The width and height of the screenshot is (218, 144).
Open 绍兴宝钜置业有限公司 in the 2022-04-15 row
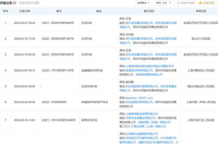[x=139, y=54]
